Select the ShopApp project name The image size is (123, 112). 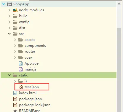pos(21,4)
